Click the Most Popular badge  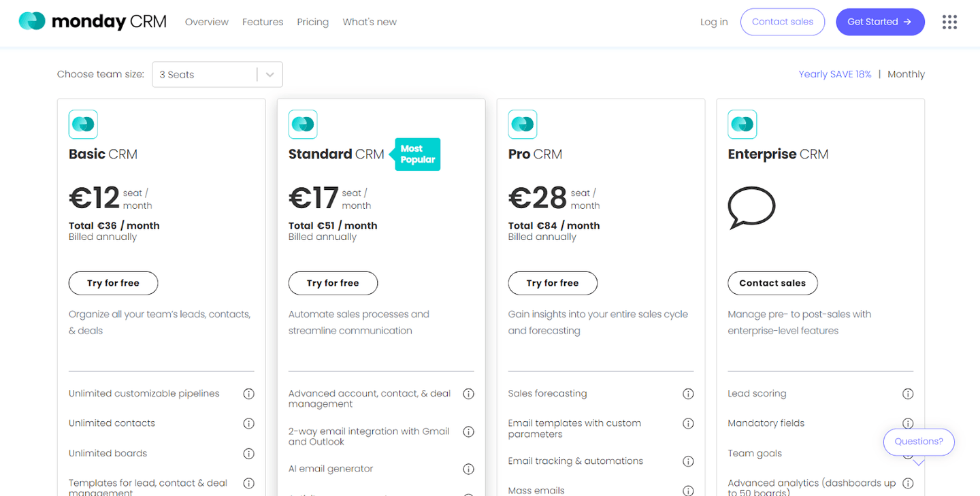[416, 154]
